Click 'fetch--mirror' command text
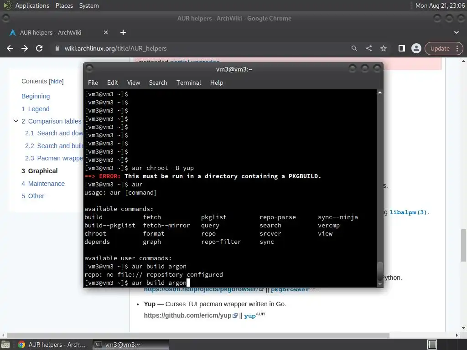This screenshot has height=350, width=467. coord(166,226)
